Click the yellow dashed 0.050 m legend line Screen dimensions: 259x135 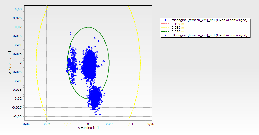tap(166, 28)
